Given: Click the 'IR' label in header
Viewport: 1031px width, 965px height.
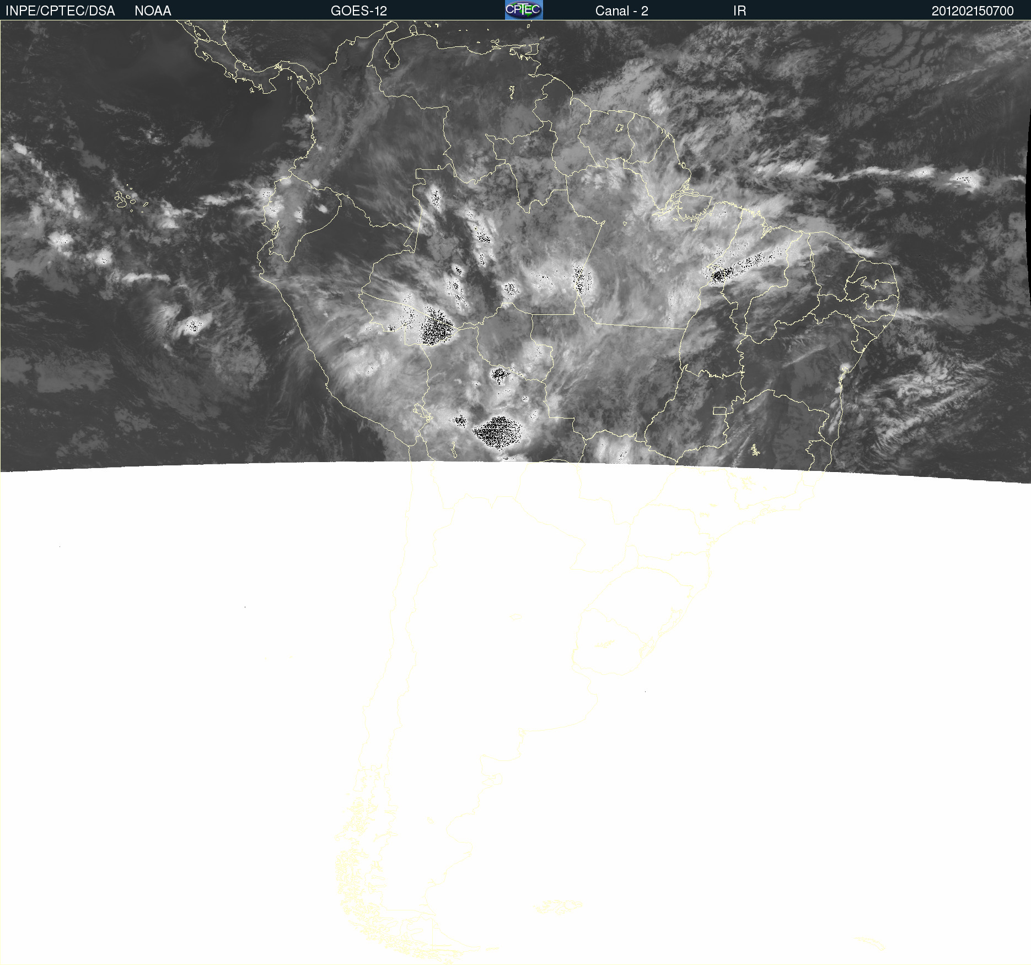Looking at the screenshot, I should click(739, 11).
